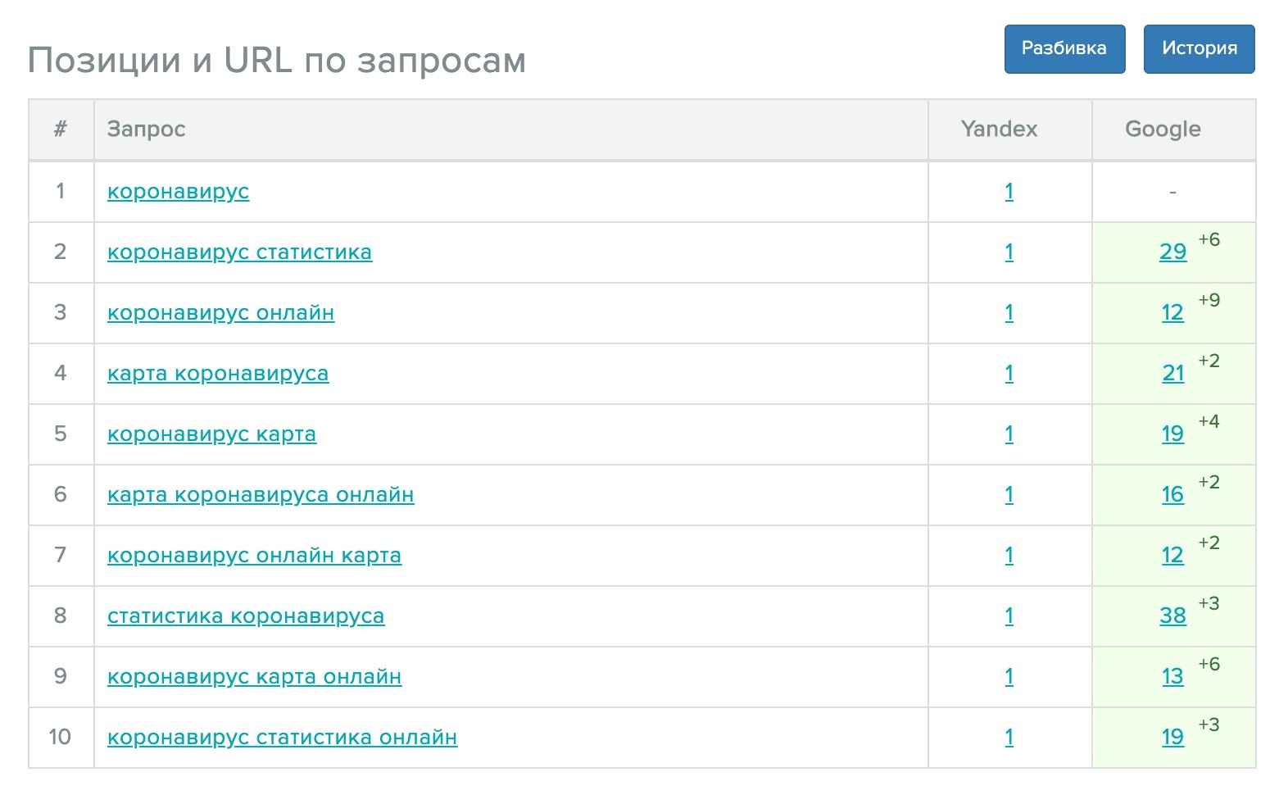Open Google position 38 link
Image resolution: width=1288 pixels, height=795 pixels.
point(1172,616)
